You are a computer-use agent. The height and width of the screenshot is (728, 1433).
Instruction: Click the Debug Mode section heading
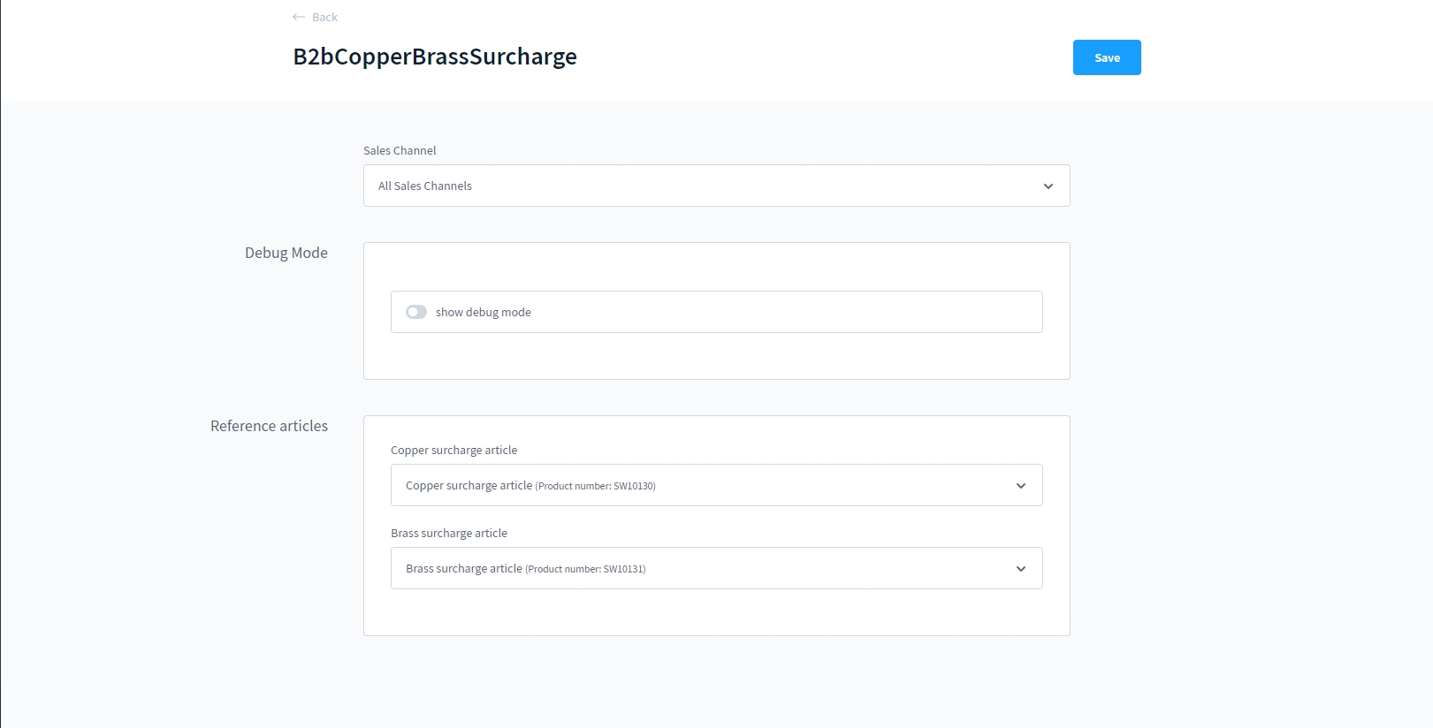click(x=286, y=253)
